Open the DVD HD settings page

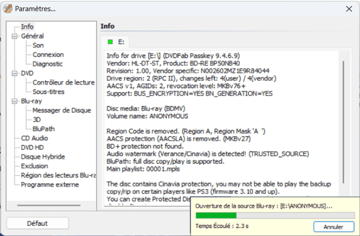32,147
